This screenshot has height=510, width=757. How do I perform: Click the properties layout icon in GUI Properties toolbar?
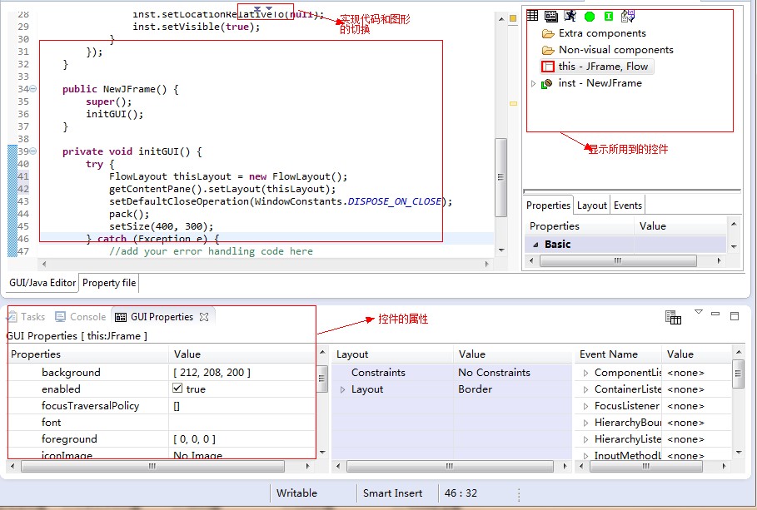pyautogui.click(x=673, y=317)
